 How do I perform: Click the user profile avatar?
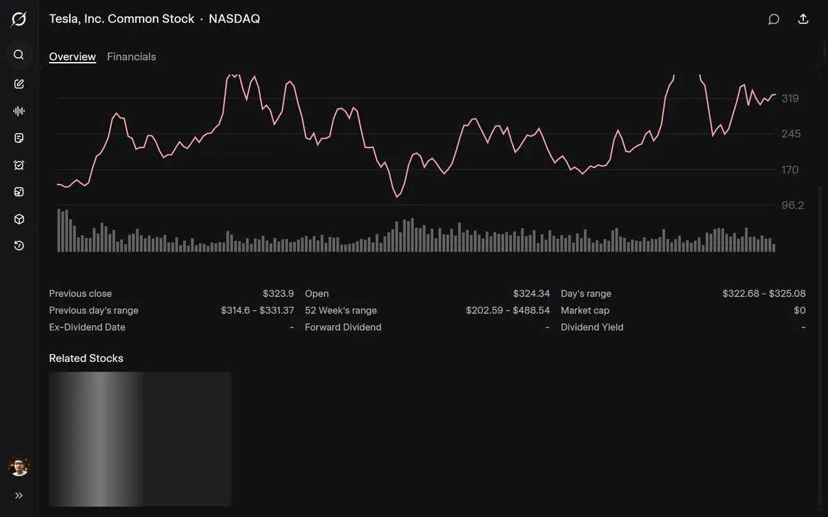19,467
